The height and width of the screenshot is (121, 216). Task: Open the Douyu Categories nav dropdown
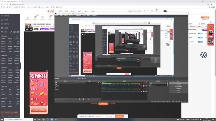73,11
